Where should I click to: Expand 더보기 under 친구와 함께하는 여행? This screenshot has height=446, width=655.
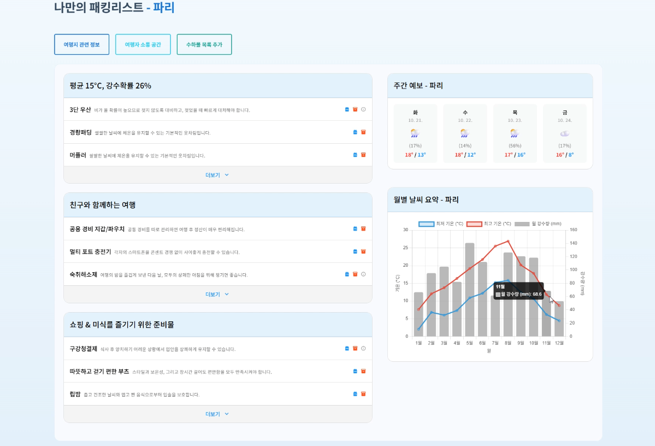pos(217,294)
